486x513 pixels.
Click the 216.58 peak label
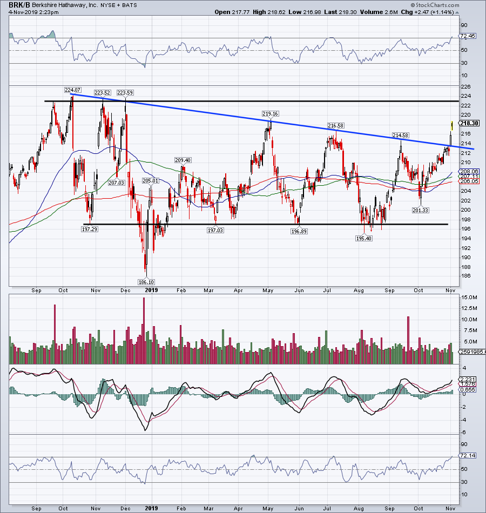tap(336, 126)
